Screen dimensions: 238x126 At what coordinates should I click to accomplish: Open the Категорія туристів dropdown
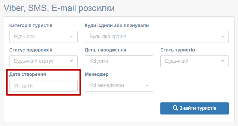coord(43,37)
